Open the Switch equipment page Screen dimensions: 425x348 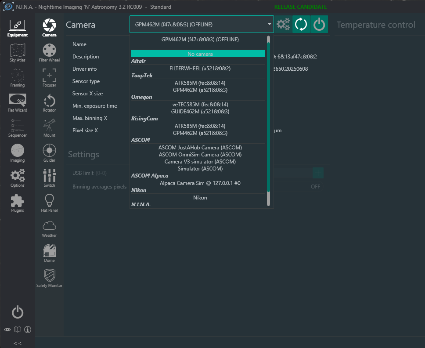[x=49, y=178]
